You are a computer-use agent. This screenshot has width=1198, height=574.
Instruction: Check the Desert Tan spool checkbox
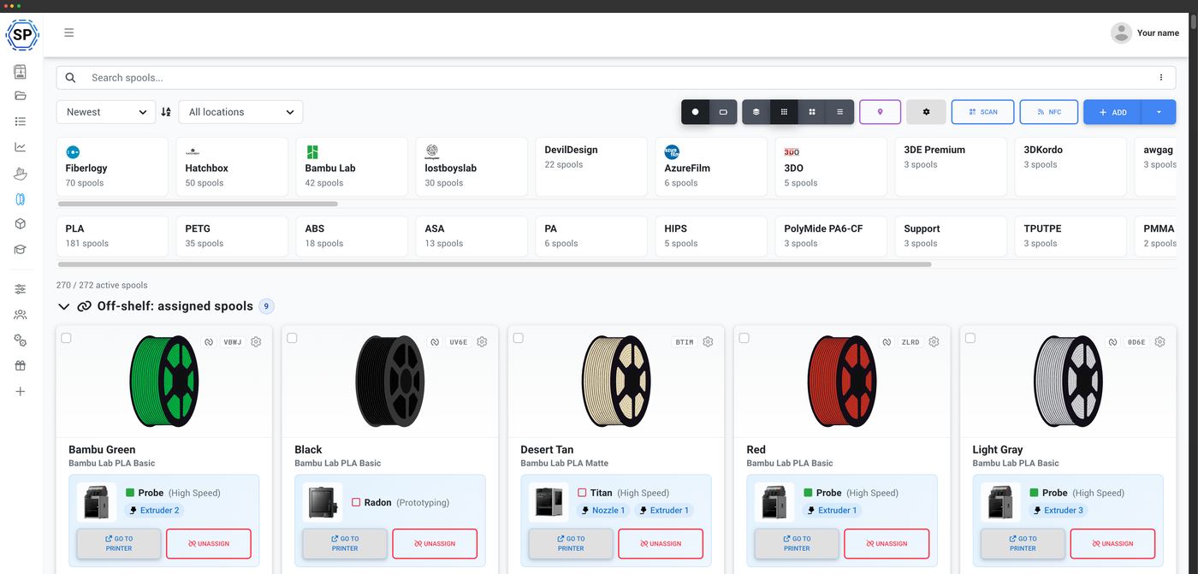pyautogui.click(x=518, y=338)
